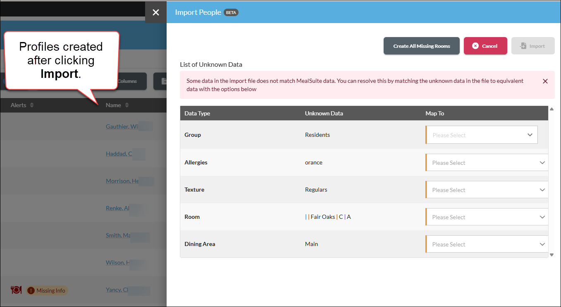This screenshot has height=307, width=561.
Task: Open the Dining Area Map To dropdown
Action: (x=487, y=244)
